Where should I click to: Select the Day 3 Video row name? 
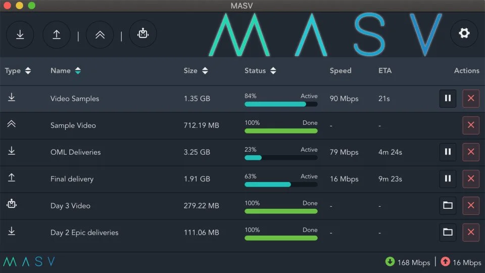tap(70, 206)
